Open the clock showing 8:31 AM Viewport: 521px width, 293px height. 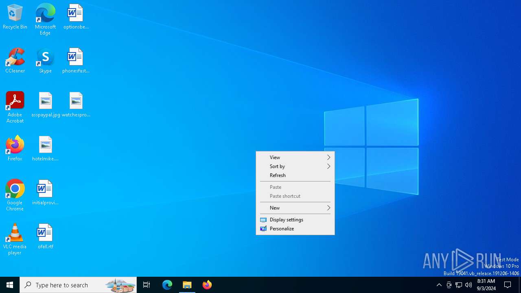(486, 285)
